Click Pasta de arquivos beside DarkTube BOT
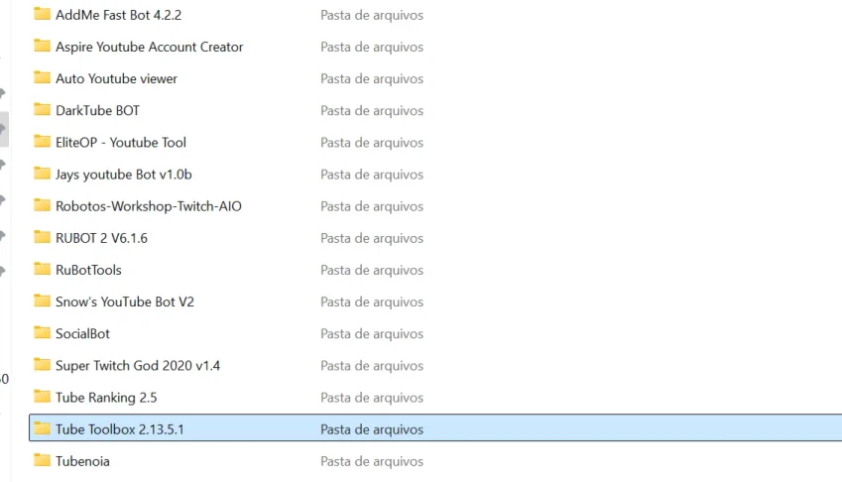The width and height of the screenshot is (842, 482). (372, 110)
